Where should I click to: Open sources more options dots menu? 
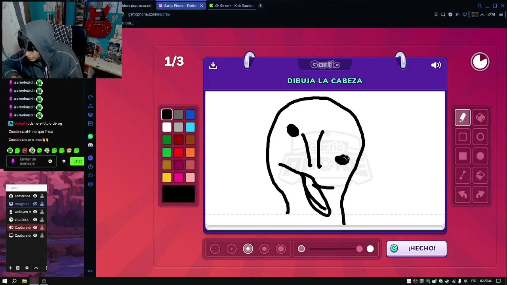point(46,268)
